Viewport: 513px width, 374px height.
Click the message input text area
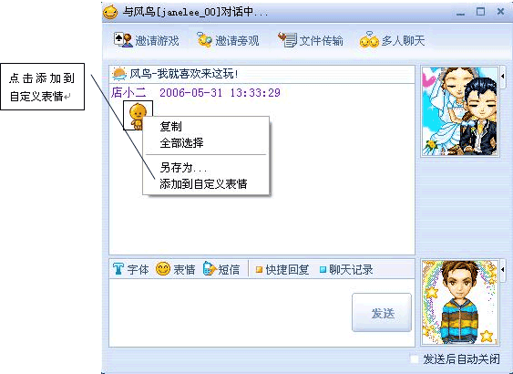[x=231, y=312]
